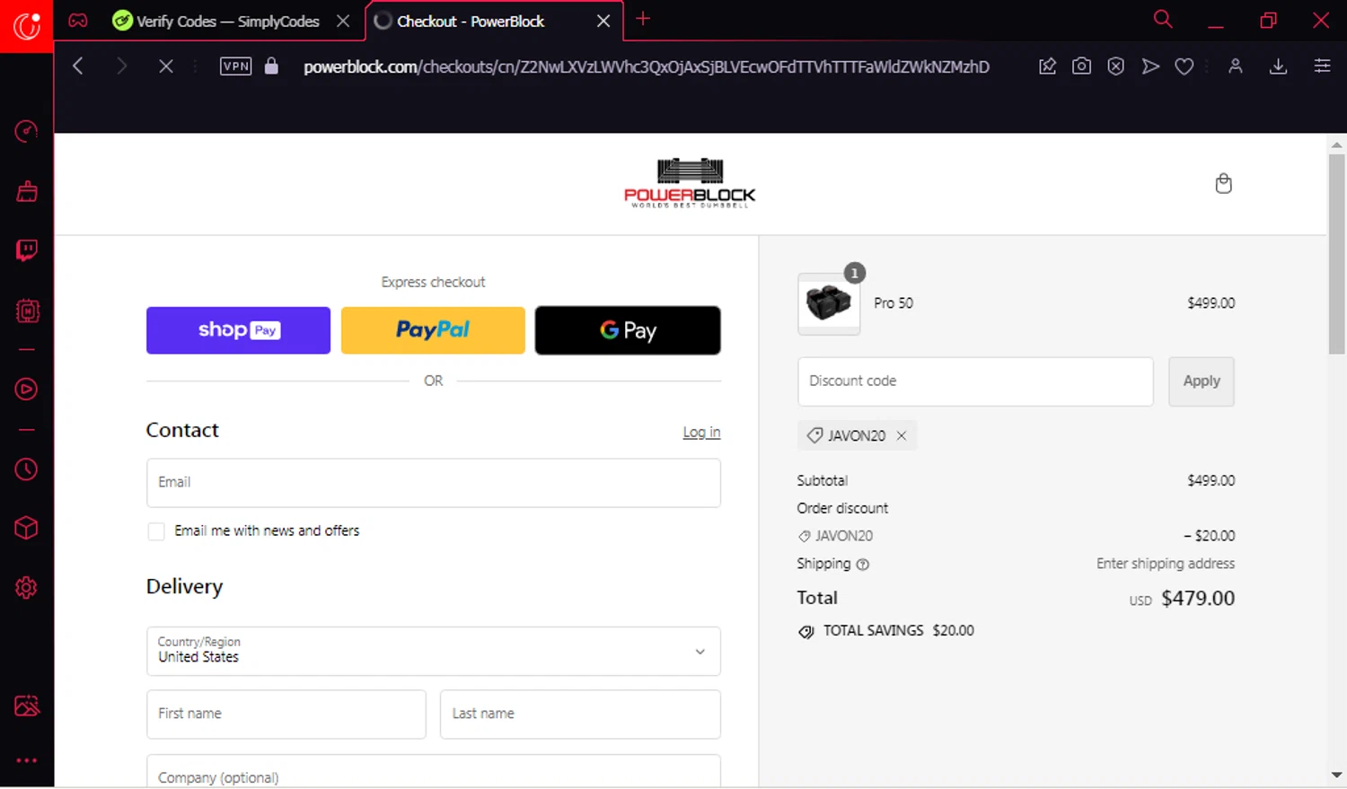Open GX Control speedometer icon in sidebar
The height and width of the screenshot is (789, 1347).
tap(26, 132)
